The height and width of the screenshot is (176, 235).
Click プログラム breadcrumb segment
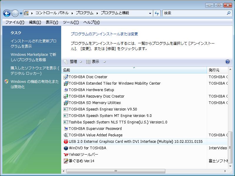[x=84, y=13]
